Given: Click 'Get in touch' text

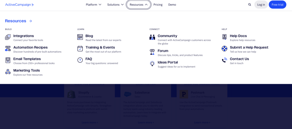Looking at the screenshot, I should pos(236,63).
